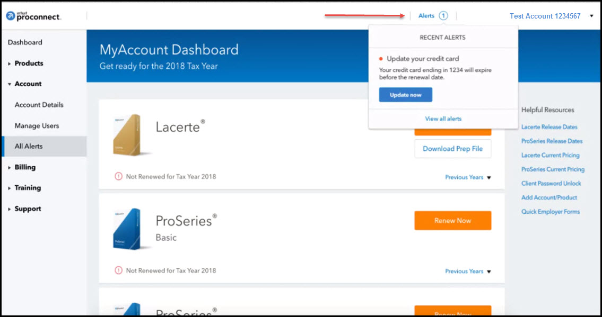Viewport: 602px width, 317px height.
Task: Open Quick Employer Forms link
Action: [550, 212]
